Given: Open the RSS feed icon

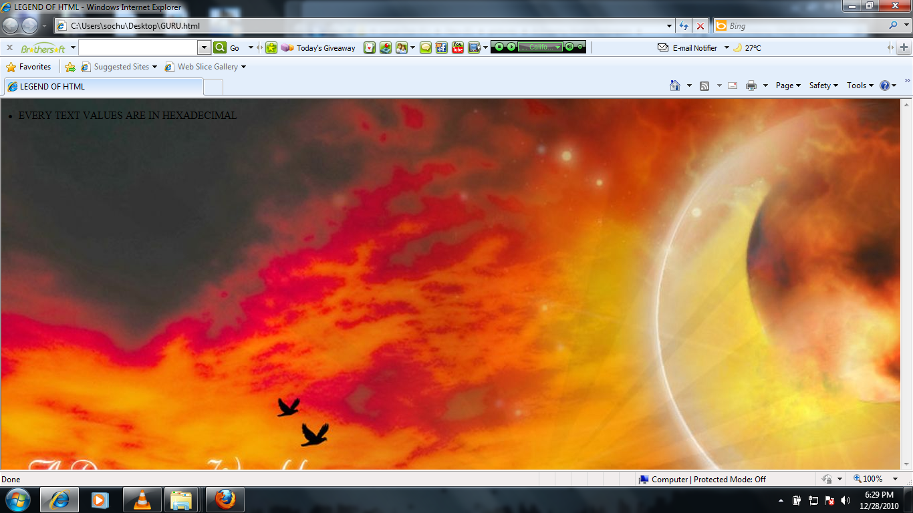Looking at the screenshot, I should [703, 85].
